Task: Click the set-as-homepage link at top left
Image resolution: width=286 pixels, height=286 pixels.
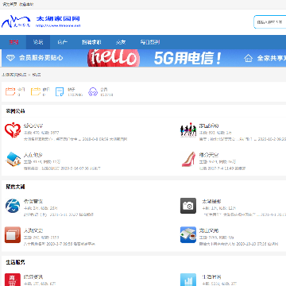Action: (10, 4)
